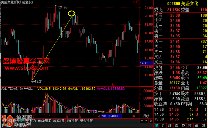
Task: Click the 买三 price 34.88
Action: (175, 52)
